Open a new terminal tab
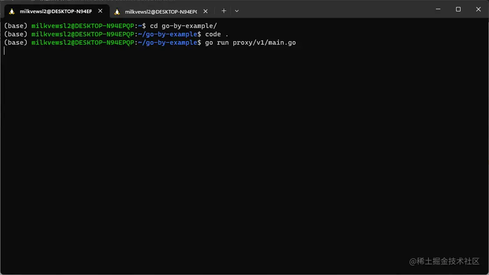The width and height of the screenshot is (489, 275). click(x=224, y=11)
